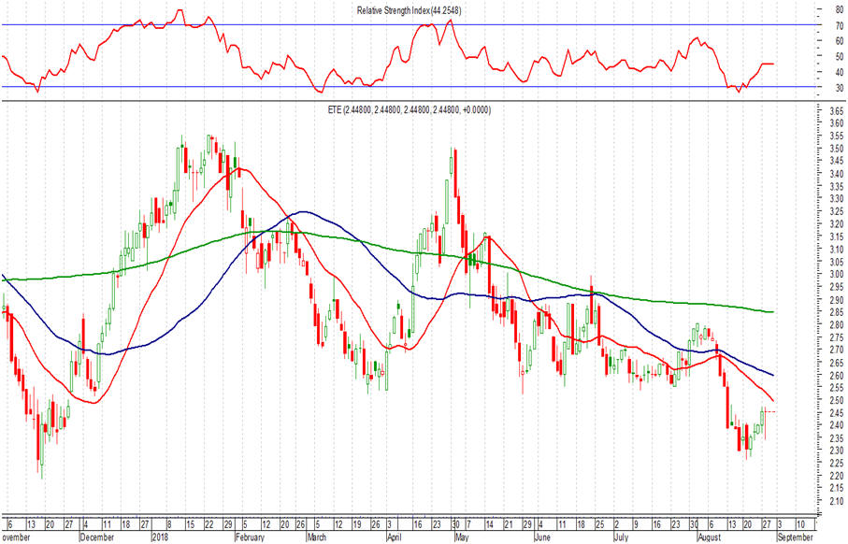Select the RSI axis value 50
Image resolution: width=848 pixels, height=544 pixels.
pos(839,56)
